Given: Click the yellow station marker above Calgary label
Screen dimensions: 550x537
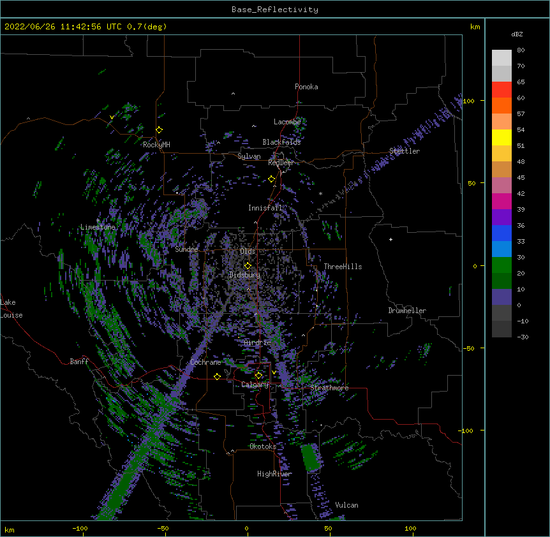Looking at the screenshot, I should [x=258, y=376].
